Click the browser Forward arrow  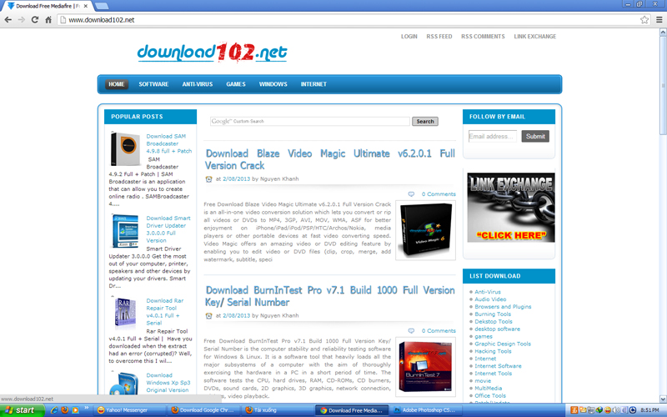(22, 19)
